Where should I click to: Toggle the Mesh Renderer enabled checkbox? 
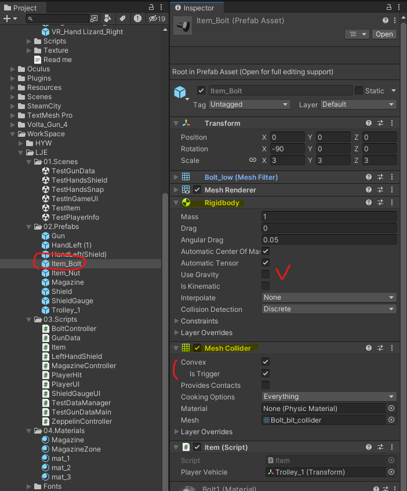(x=197, y=190)
